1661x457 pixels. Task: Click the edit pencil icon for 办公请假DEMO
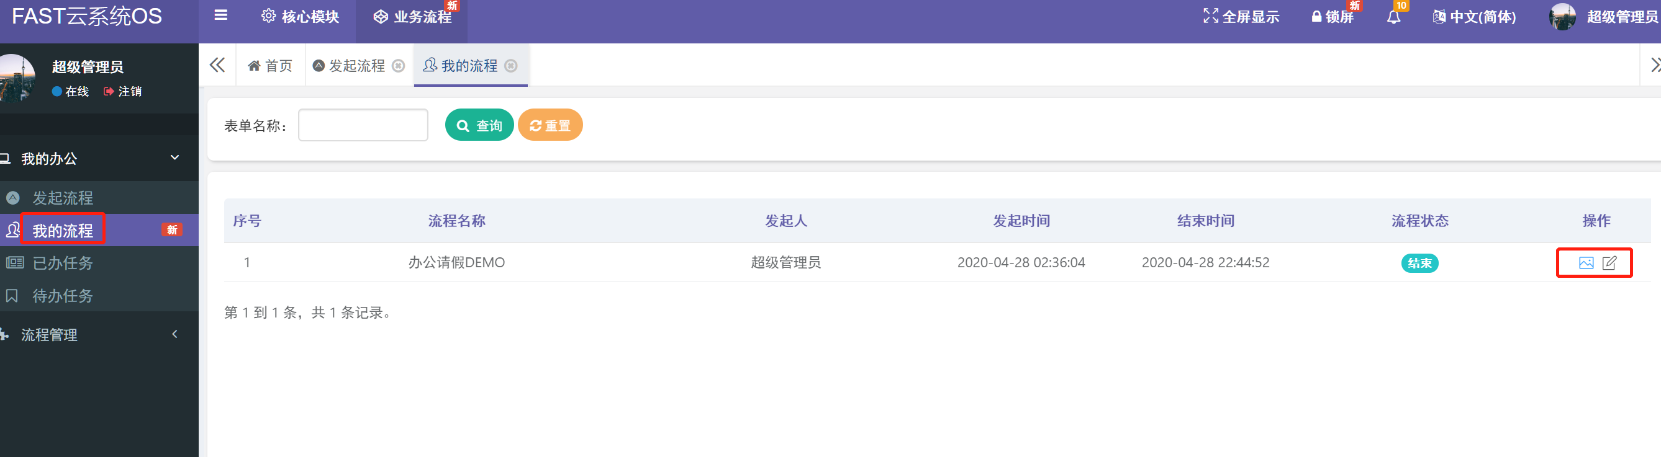[x=1609, y=263]
